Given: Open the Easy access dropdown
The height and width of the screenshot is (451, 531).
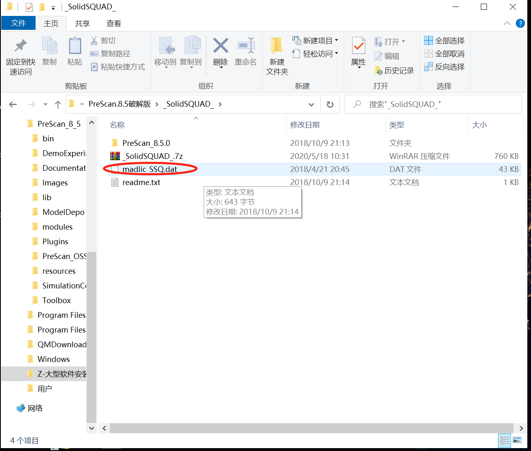Looking at the screenshot, I should (x=315, y=54).
